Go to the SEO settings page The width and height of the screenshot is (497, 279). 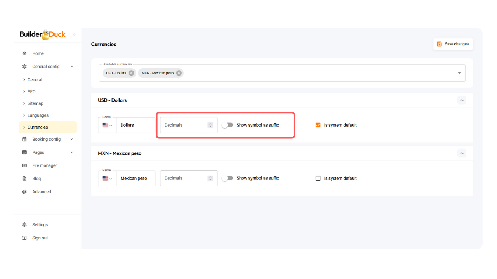(31, 92)
